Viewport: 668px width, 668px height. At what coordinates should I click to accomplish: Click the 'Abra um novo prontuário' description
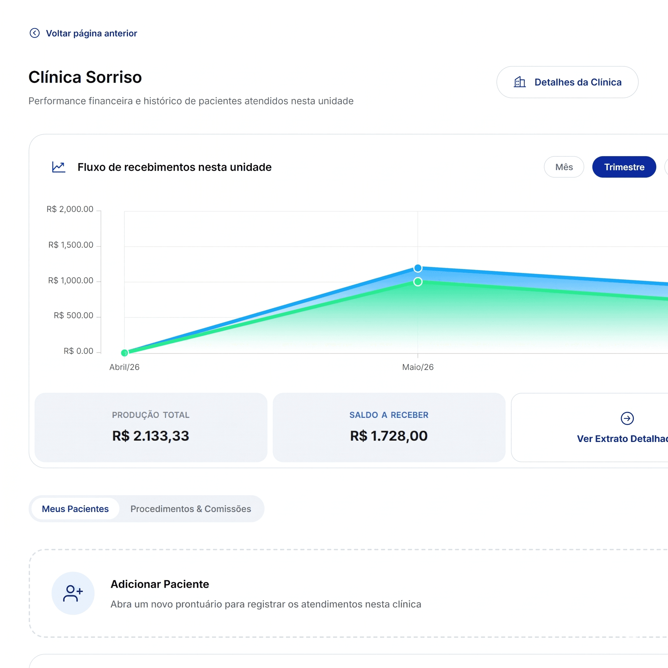(266, 604)
